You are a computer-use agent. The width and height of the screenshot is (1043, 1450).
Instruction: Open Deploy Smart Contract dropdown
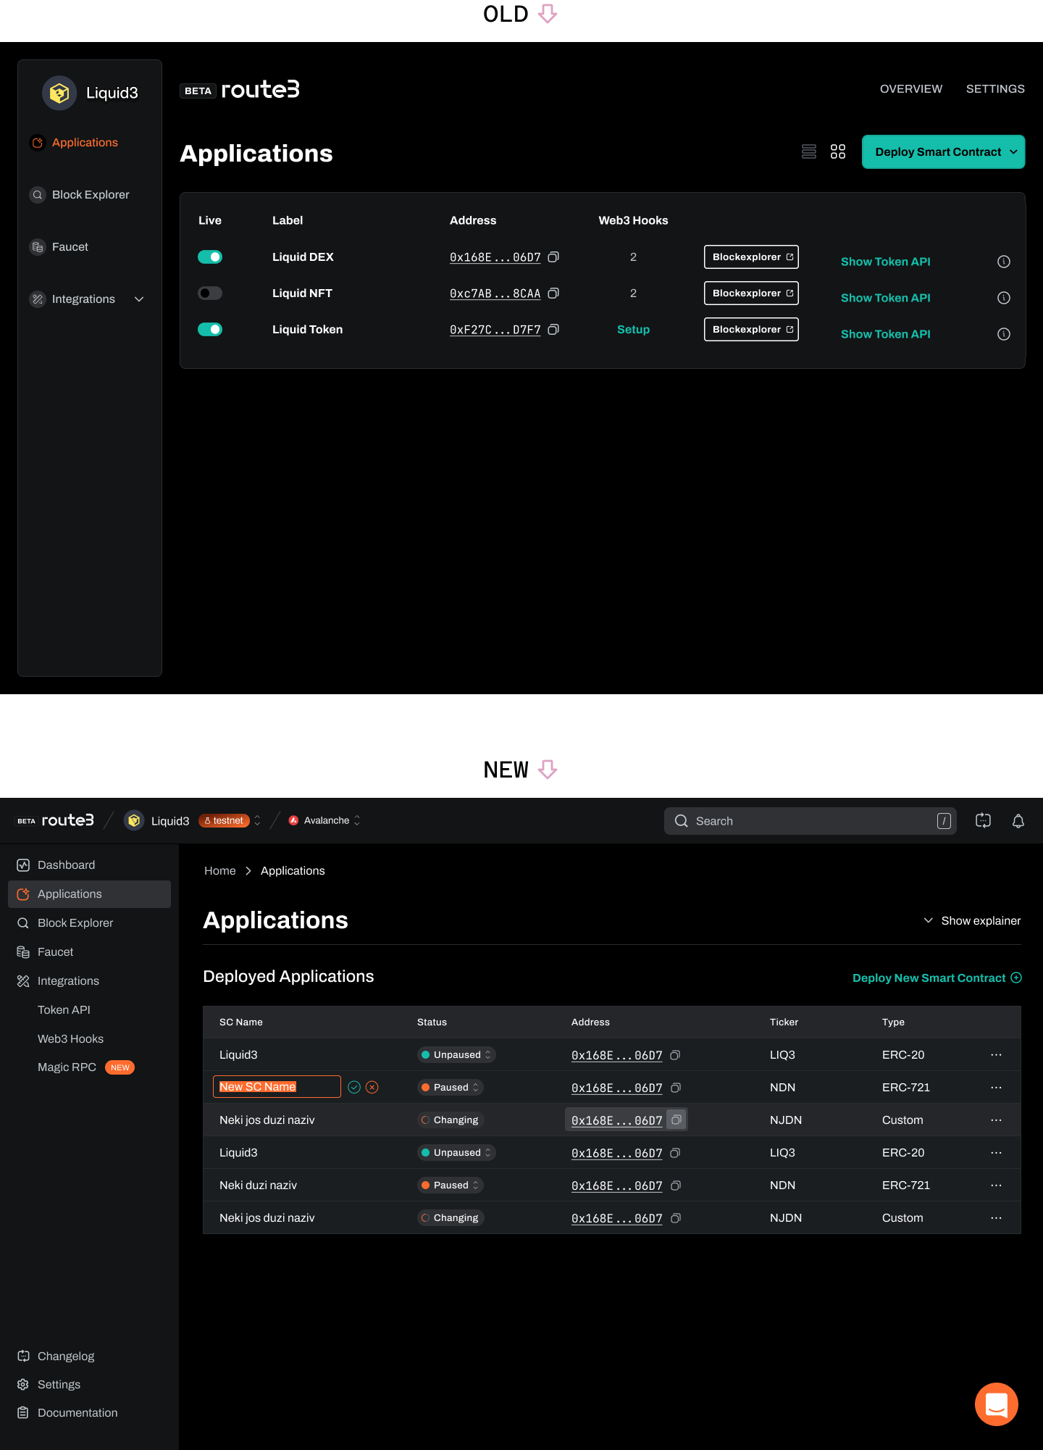pos(943,152)
